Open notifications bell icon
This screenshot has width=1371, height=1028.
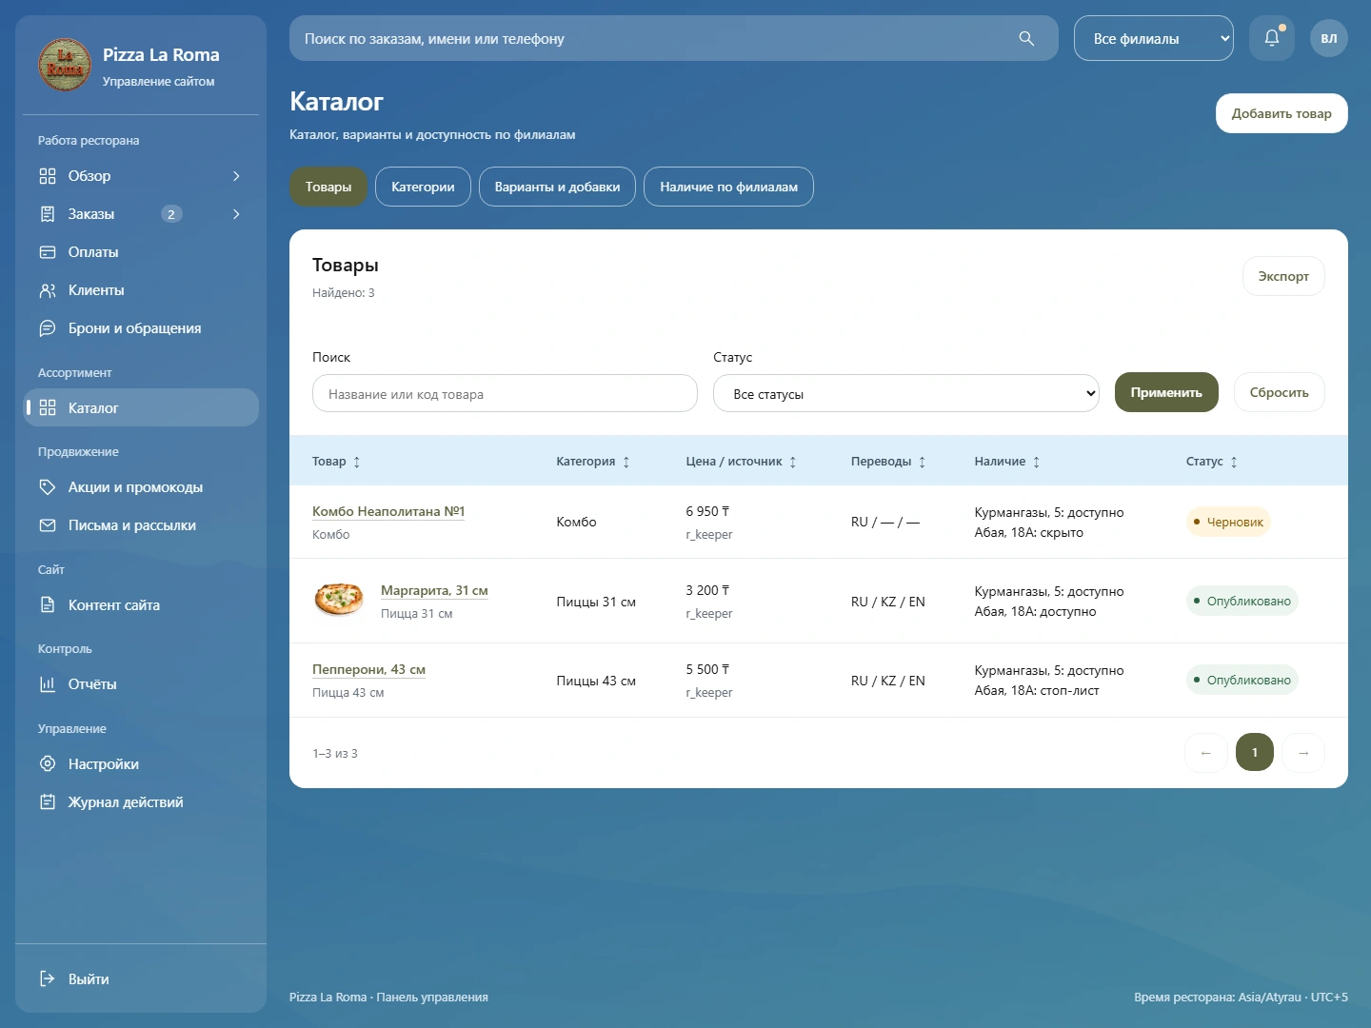coord(1272,38)
